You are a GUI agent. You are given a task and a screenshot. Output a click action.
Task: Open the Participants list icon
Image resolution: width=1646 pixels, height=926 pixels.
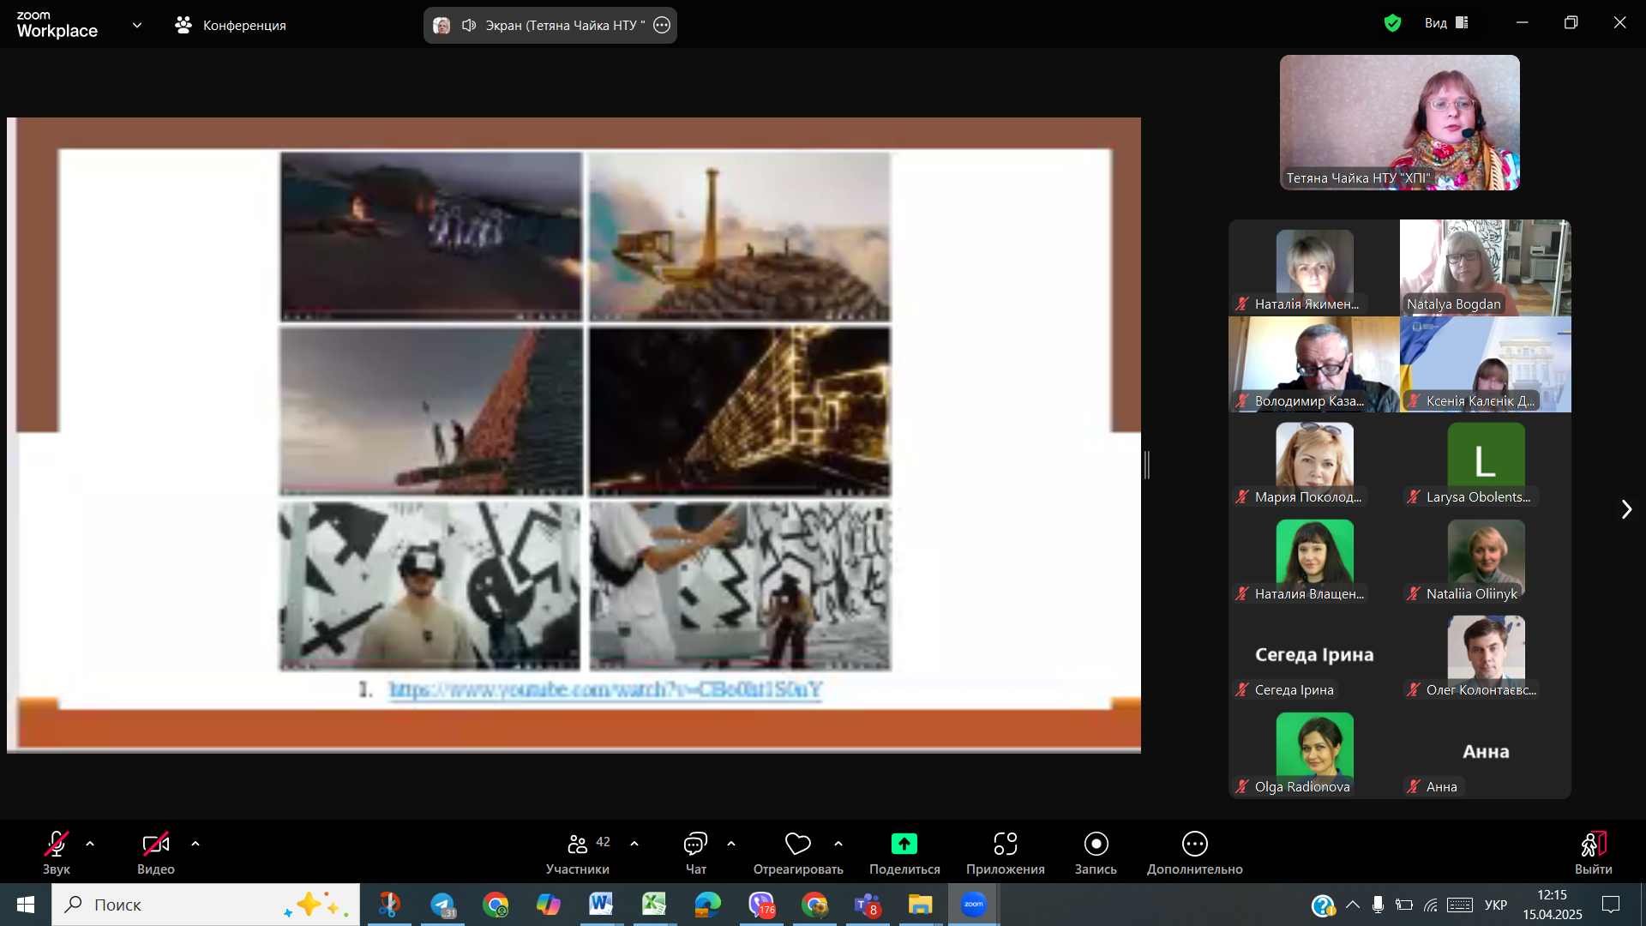[x=578, y=845]
